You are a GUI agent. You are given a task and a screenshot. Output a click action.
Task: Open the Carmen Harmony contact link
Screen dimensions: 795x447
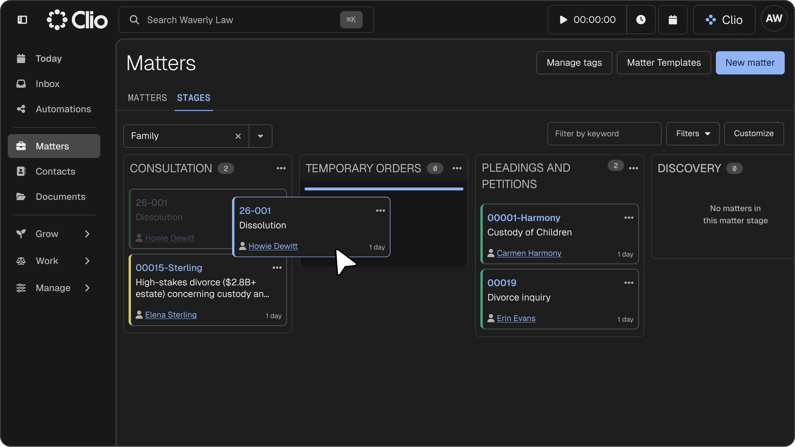point(529,253)
